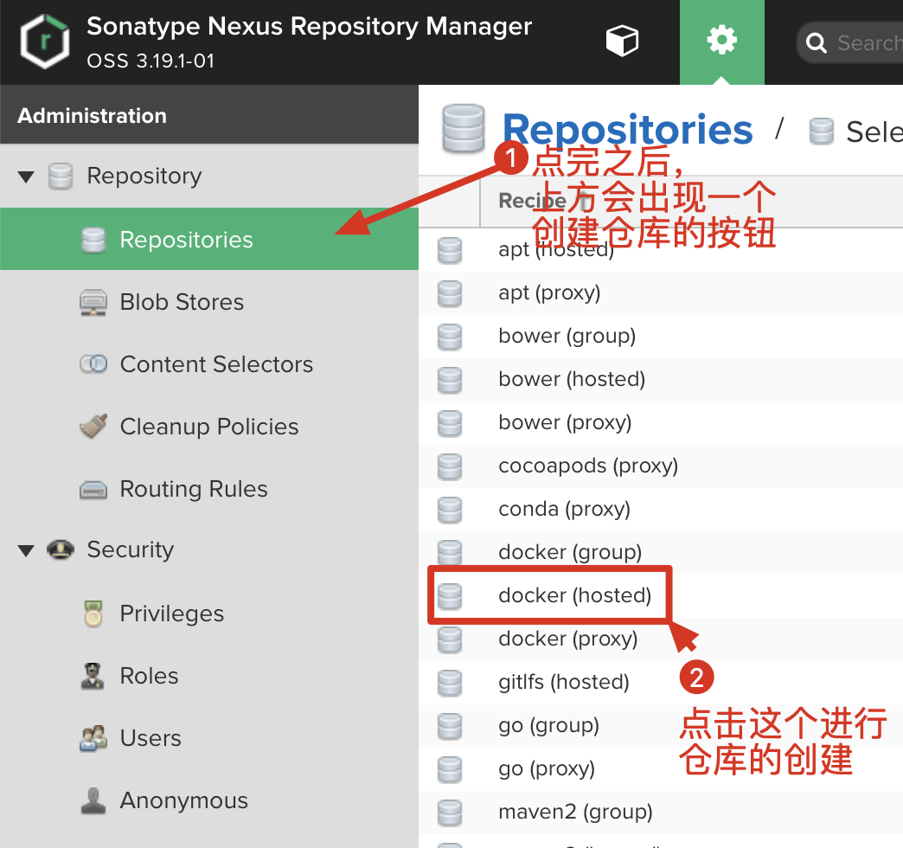Click the go (group) row database icon

tap(450, 726)
